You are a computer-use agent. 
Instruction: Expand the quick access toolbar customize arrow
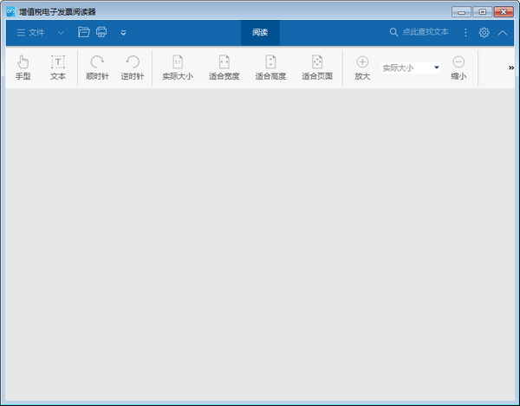123,33
